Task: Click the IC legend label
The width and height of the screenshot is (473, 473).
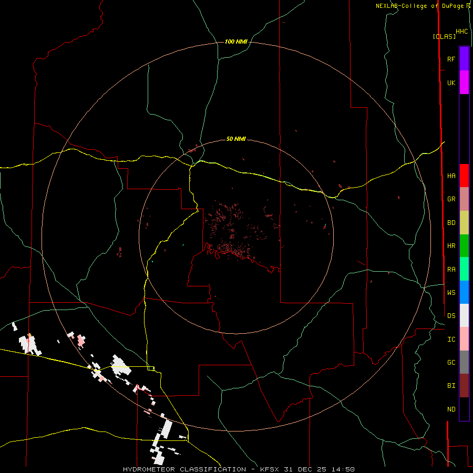Action: tap(451, 340)
